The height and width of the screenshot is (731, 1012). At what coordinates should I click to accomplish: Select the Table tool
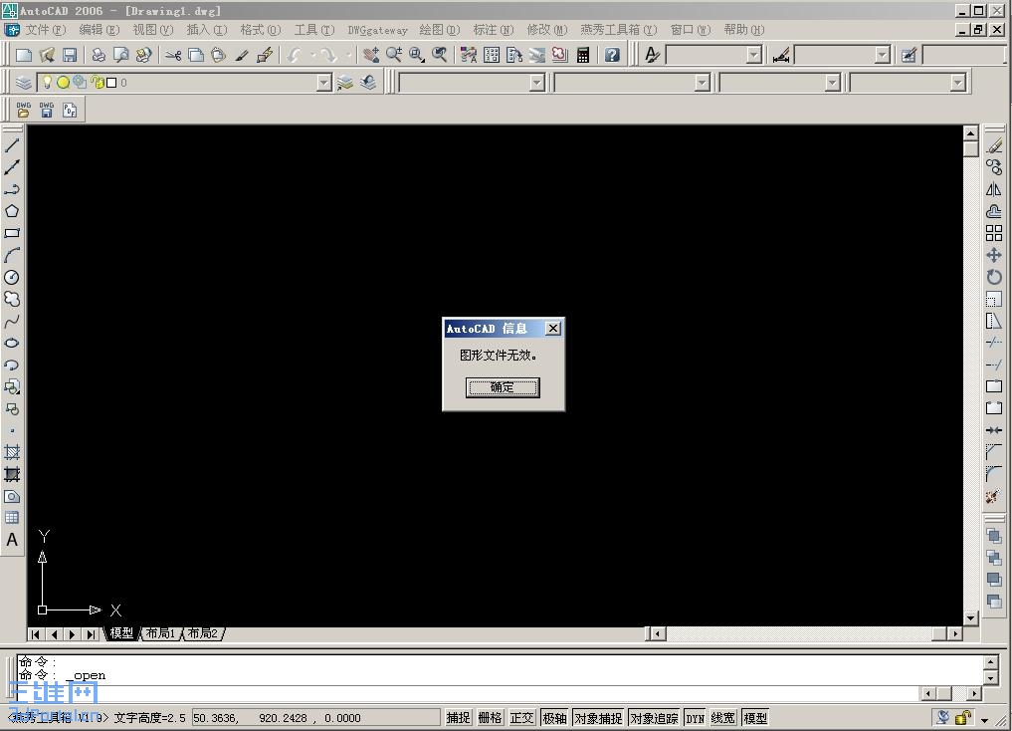point(12,518)
